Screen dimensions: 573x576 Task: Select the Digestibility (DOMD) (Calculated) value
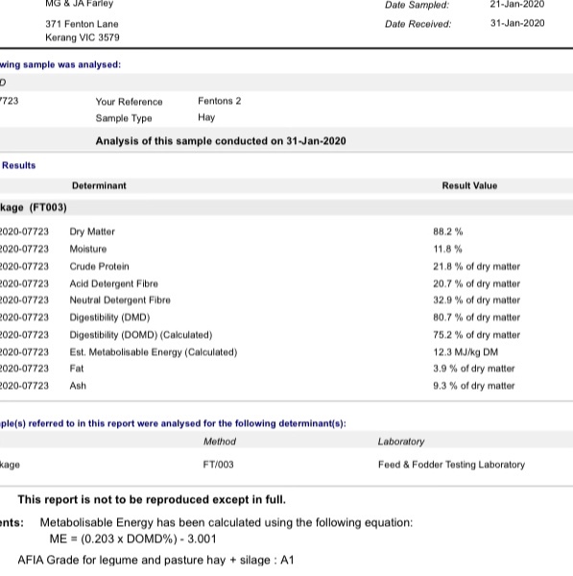pos(476,335)
